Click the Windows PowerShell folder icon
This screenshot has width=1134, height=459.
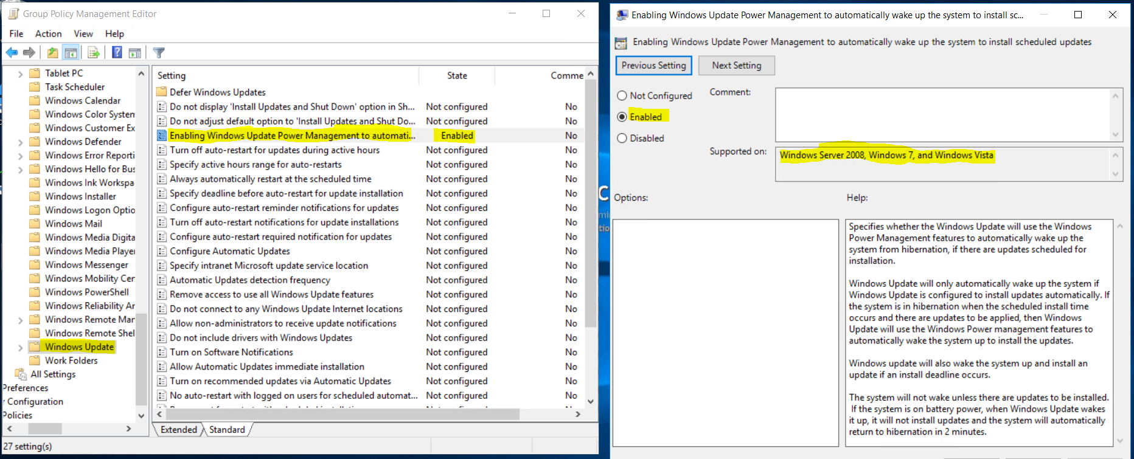(x=35, y=292)
